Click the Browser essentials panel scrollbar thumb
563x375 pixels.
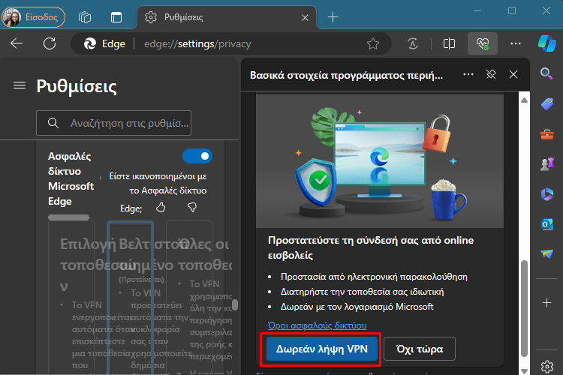tap(524, 308)
